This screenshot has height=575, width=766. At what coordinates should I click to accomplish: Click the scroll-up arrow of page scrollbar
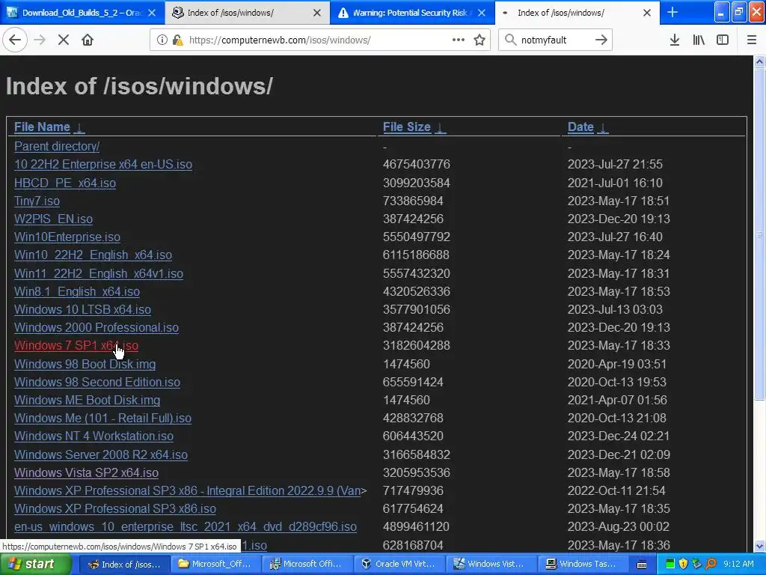[x=759, y=61]
